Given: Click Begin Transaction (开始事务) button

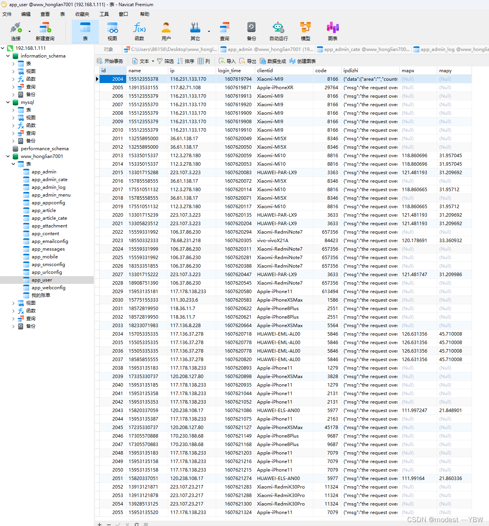Looking at the screenshot, I should [110, 61].
